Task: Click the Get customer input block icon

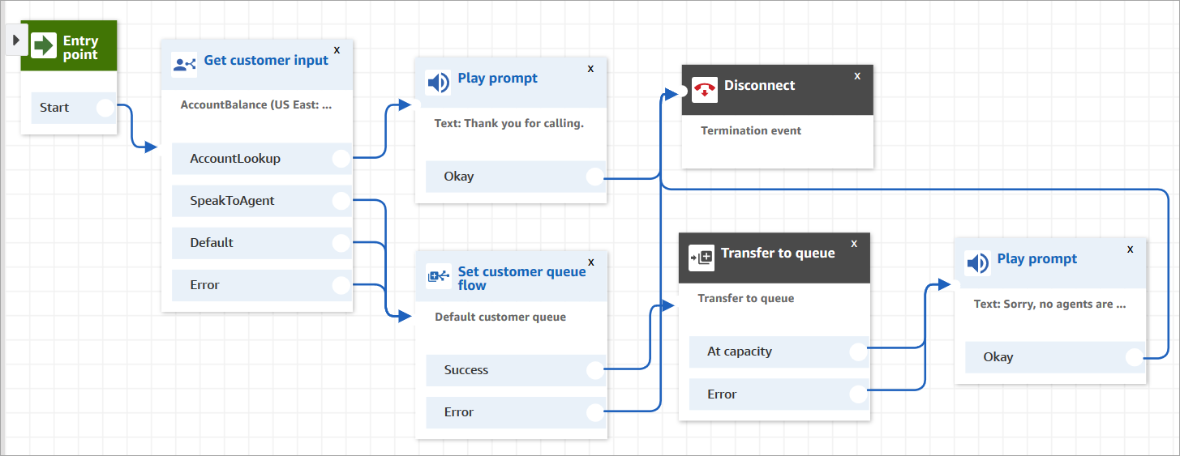Action: click(x=184, y=64)
